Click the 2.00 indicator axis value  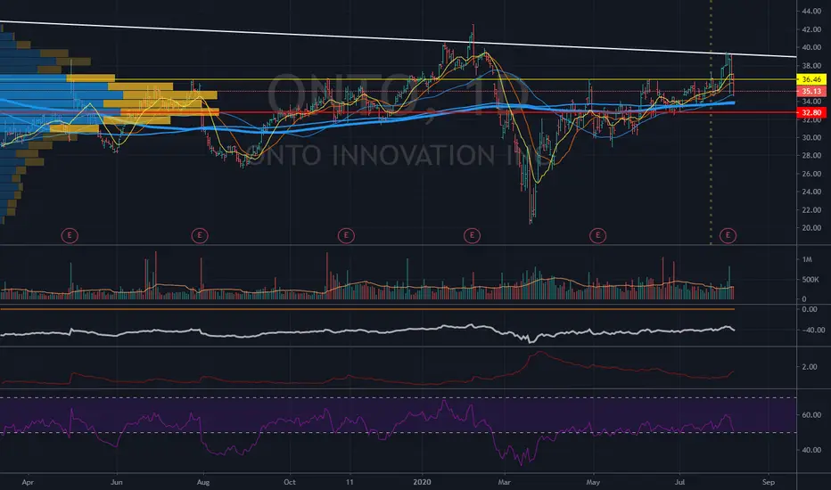click(810, 367)
